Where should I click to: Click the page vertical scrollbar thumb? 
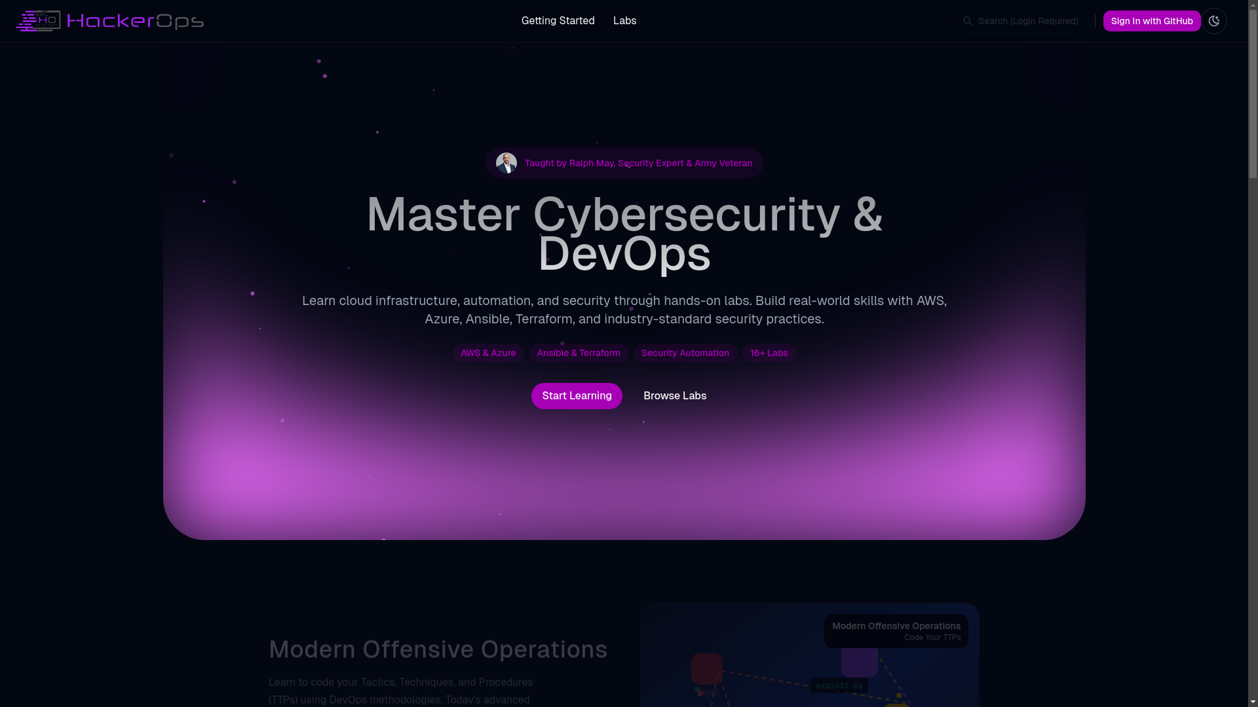[1253, 94]
